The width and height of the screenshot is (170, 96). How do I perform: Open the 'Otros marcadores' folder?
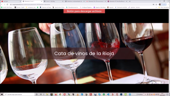pos(164,7)
